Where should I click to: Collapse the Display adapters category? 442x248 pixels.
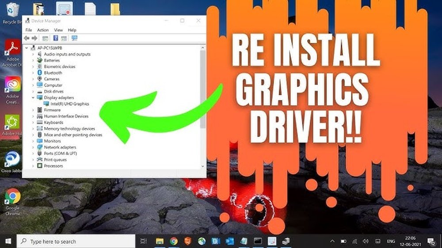(33, 97)
